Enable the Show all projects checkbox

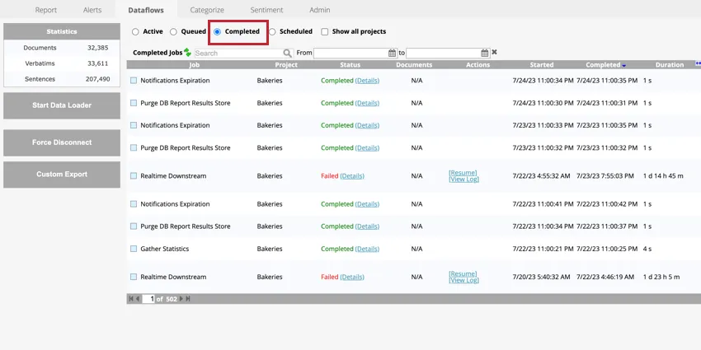tap(324, 32)
